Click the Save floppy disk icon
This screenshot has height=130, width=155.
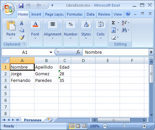(x=21, y=5)
